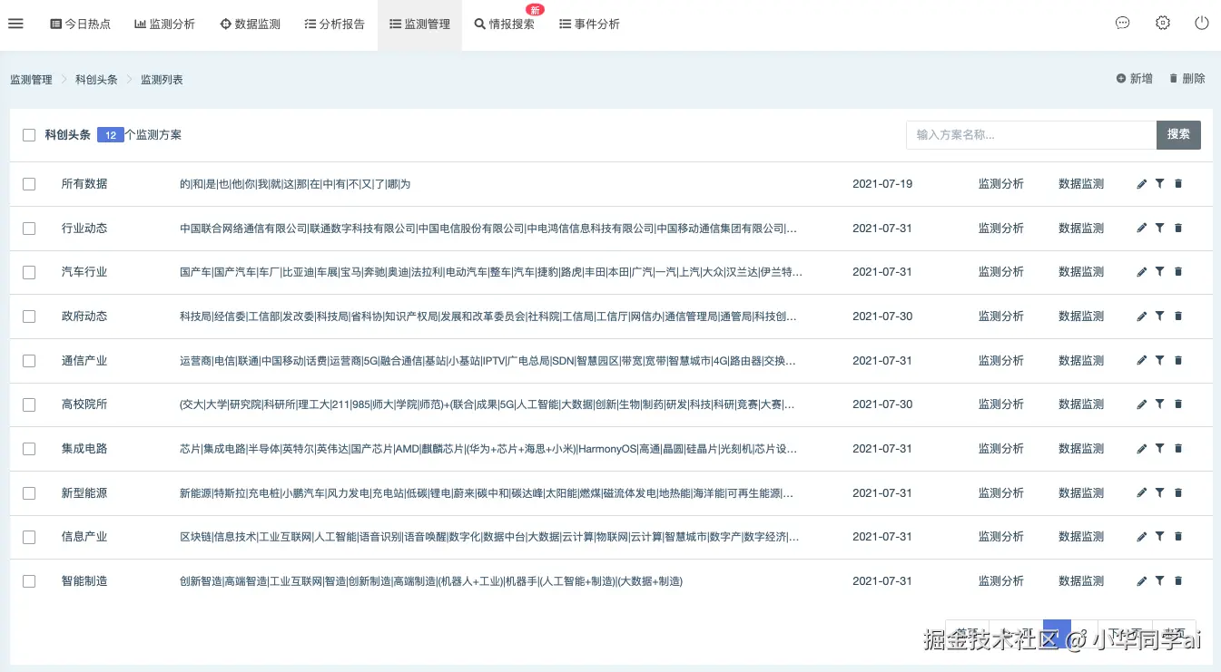Click filter icon in 通信产业 row
Image resolution: width=1221 pixels, height=672 pixels.
click(x=1160, y=361)
